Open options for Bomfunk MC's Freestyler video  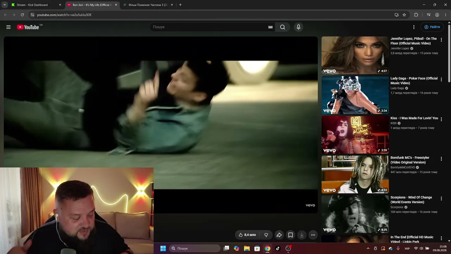coord(441,159)
